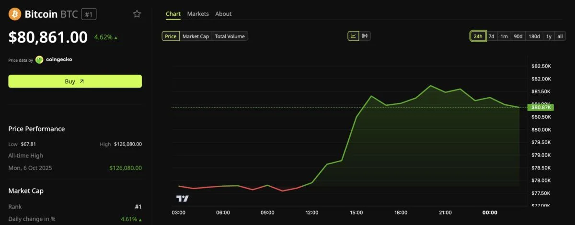575x225 pixels.
Task: Click the green up arrow beside 4.62%
Action: (x=115, y=37)
